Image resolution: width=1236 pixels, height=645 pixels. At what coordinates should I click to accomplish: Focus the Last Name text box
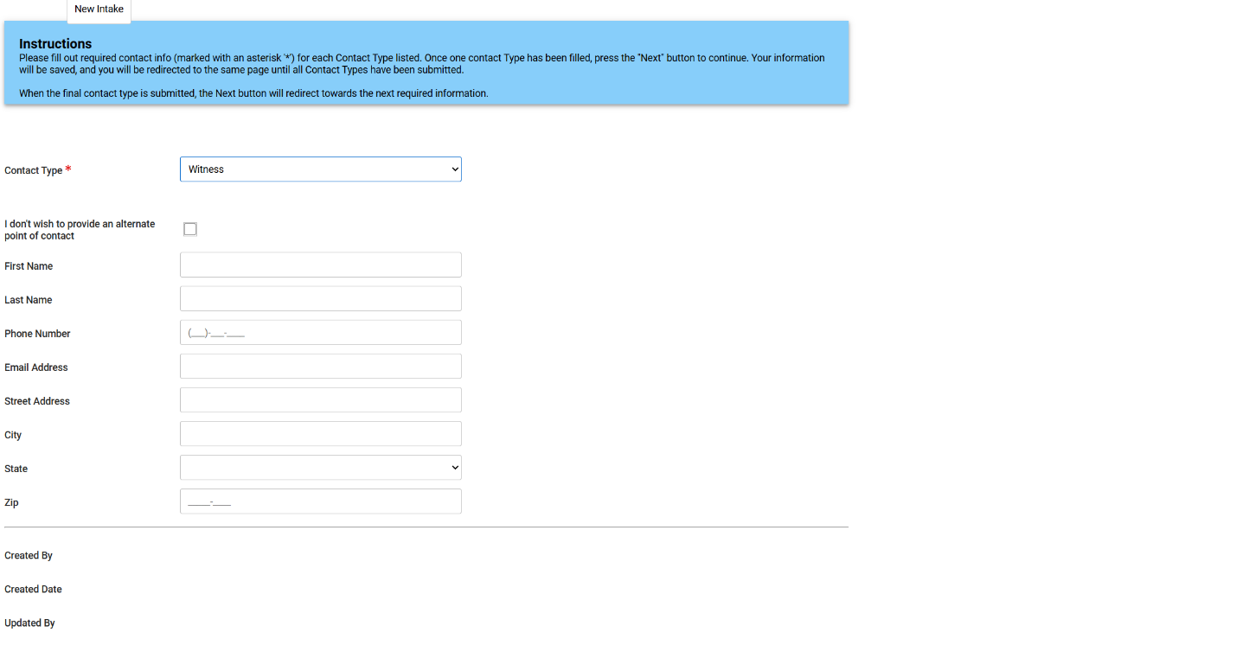pos(320,298)
